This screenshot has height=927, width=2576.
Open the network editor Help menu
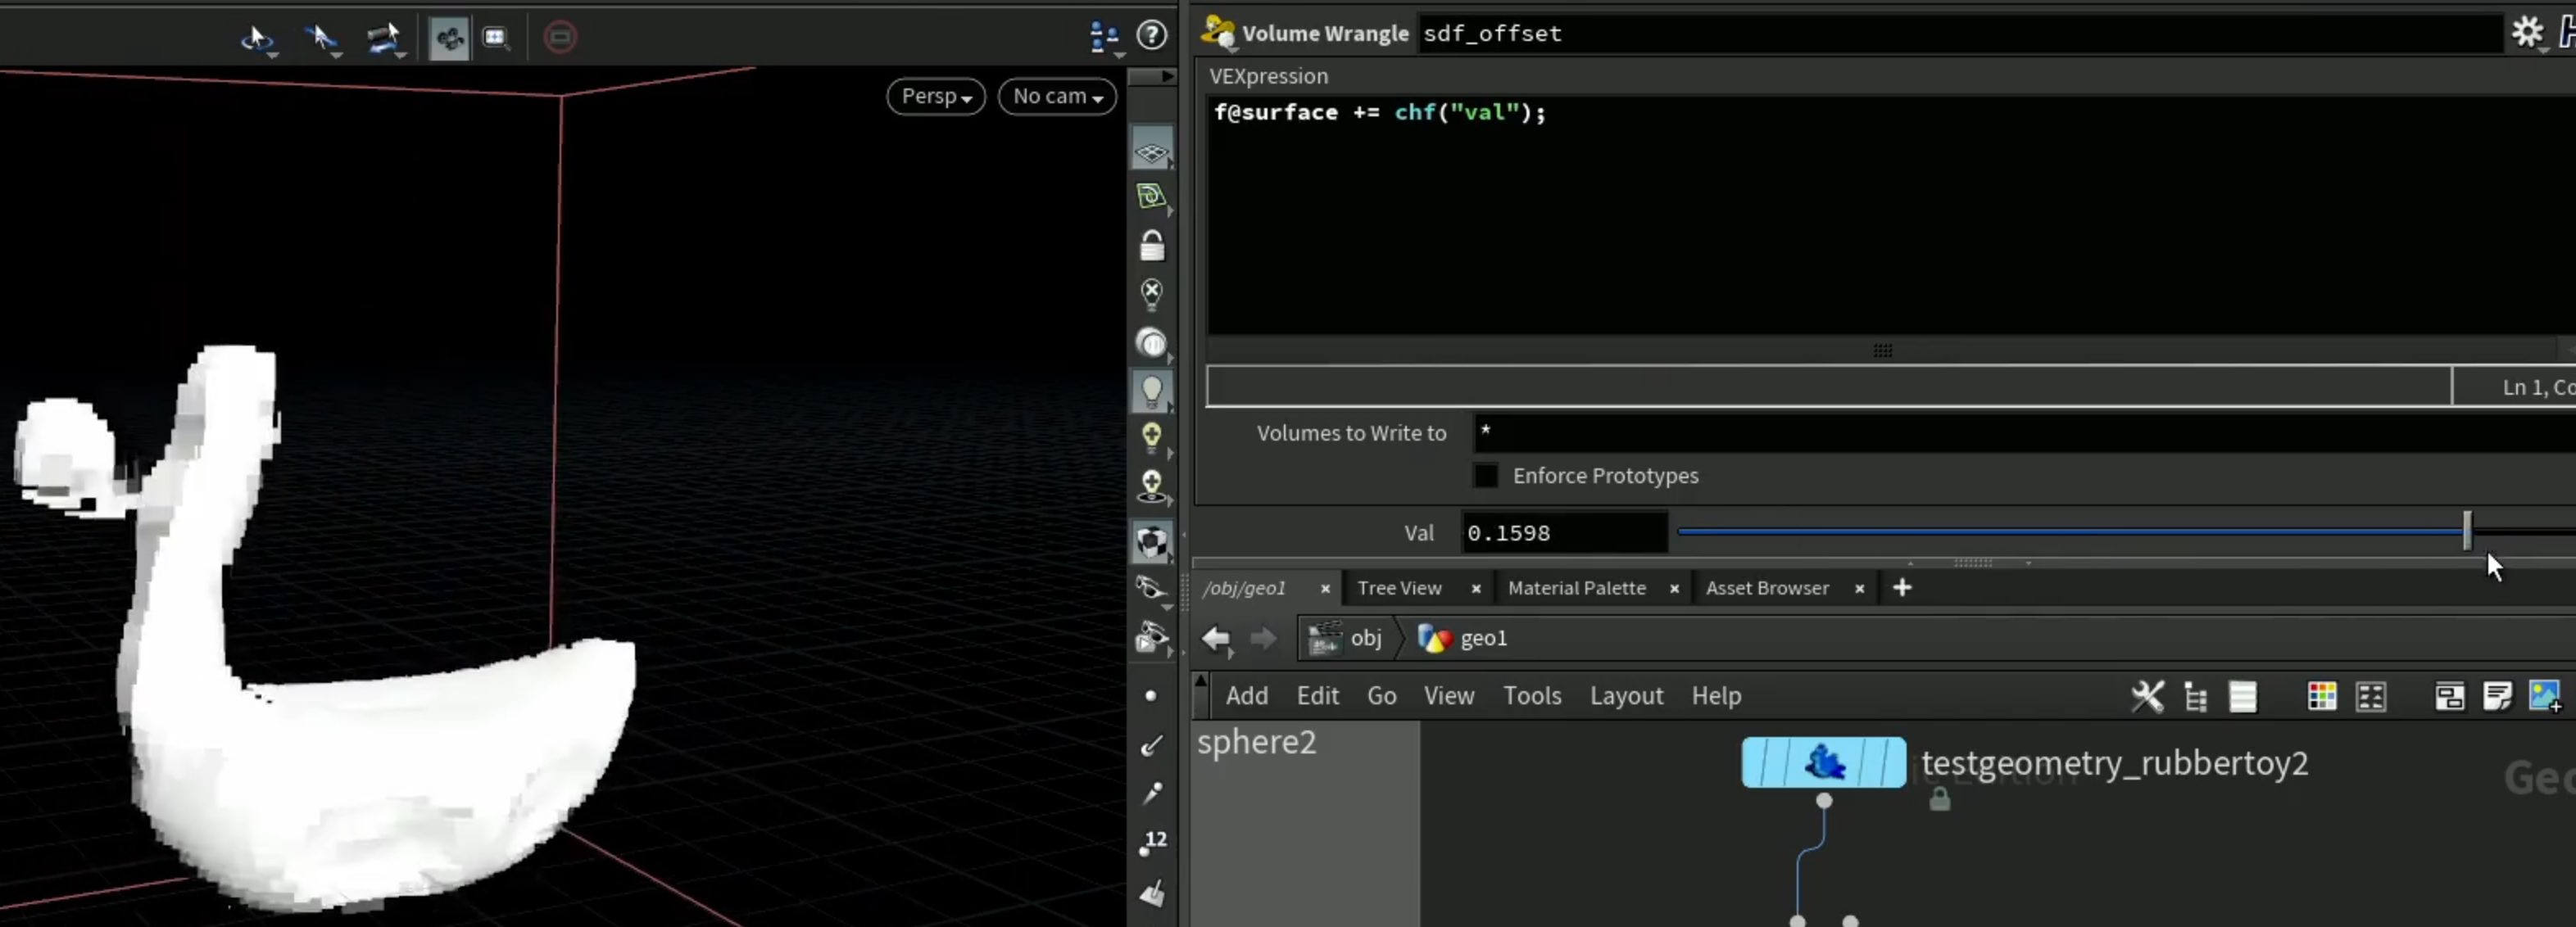pos(1716,696)
